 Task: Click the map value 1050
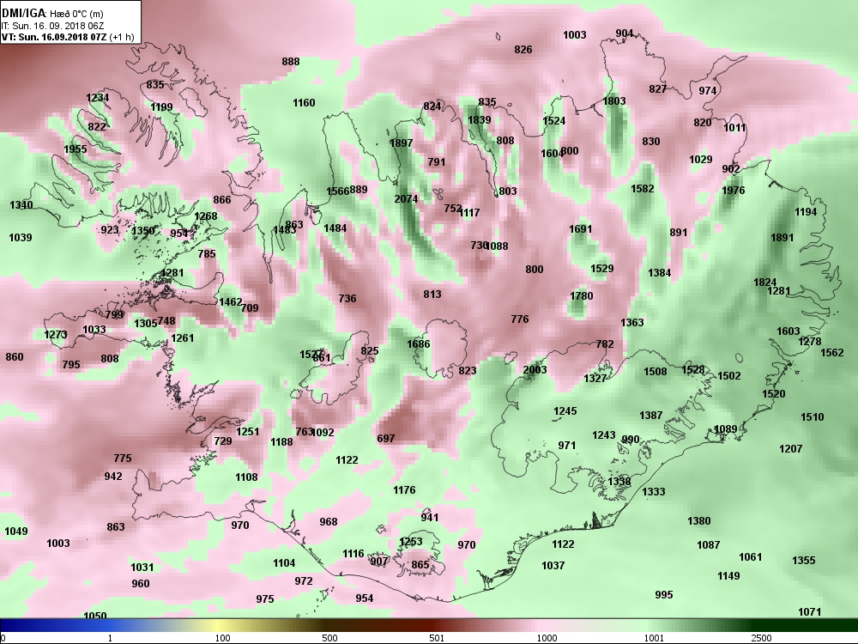94,616
